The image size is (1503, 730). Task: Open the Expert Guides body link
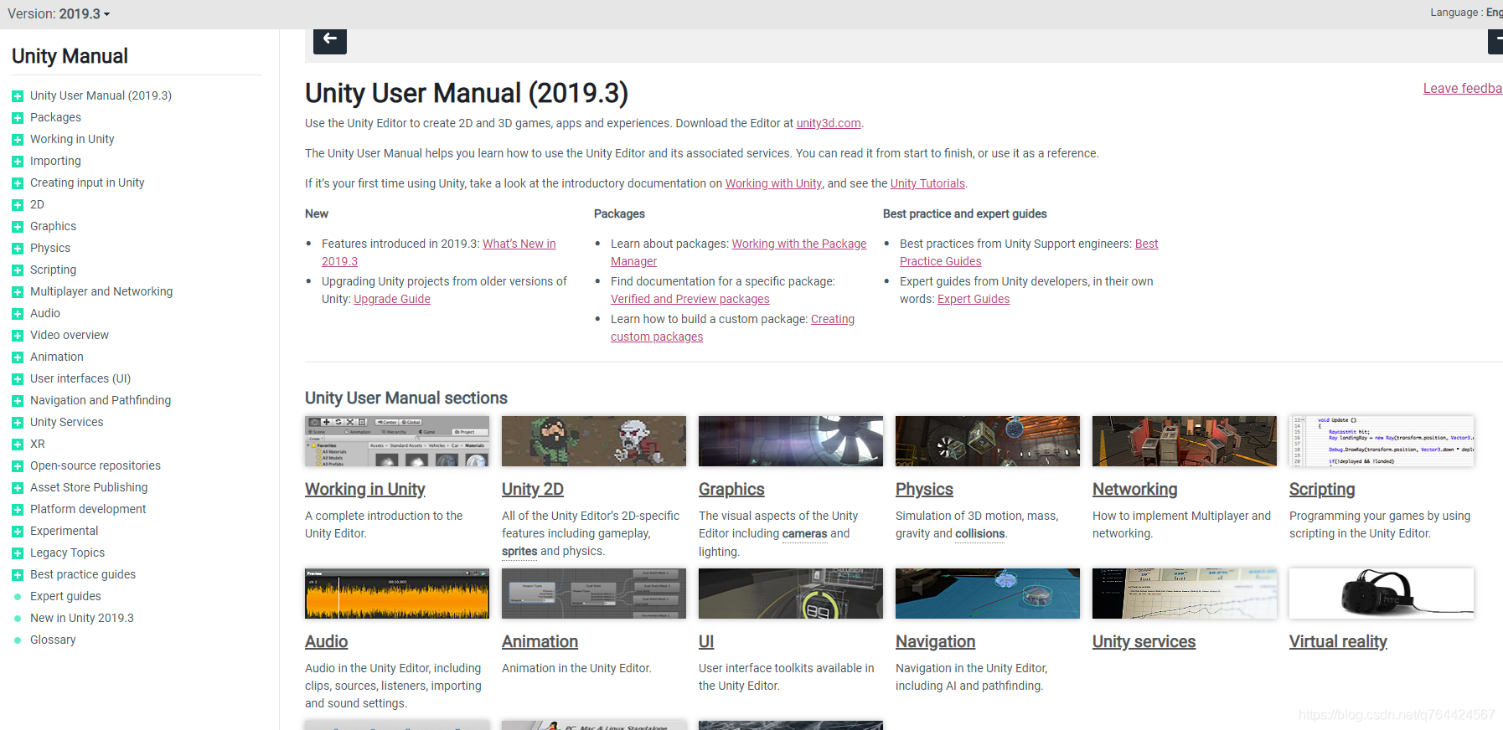pyautogui.click(x=974, y=299)
